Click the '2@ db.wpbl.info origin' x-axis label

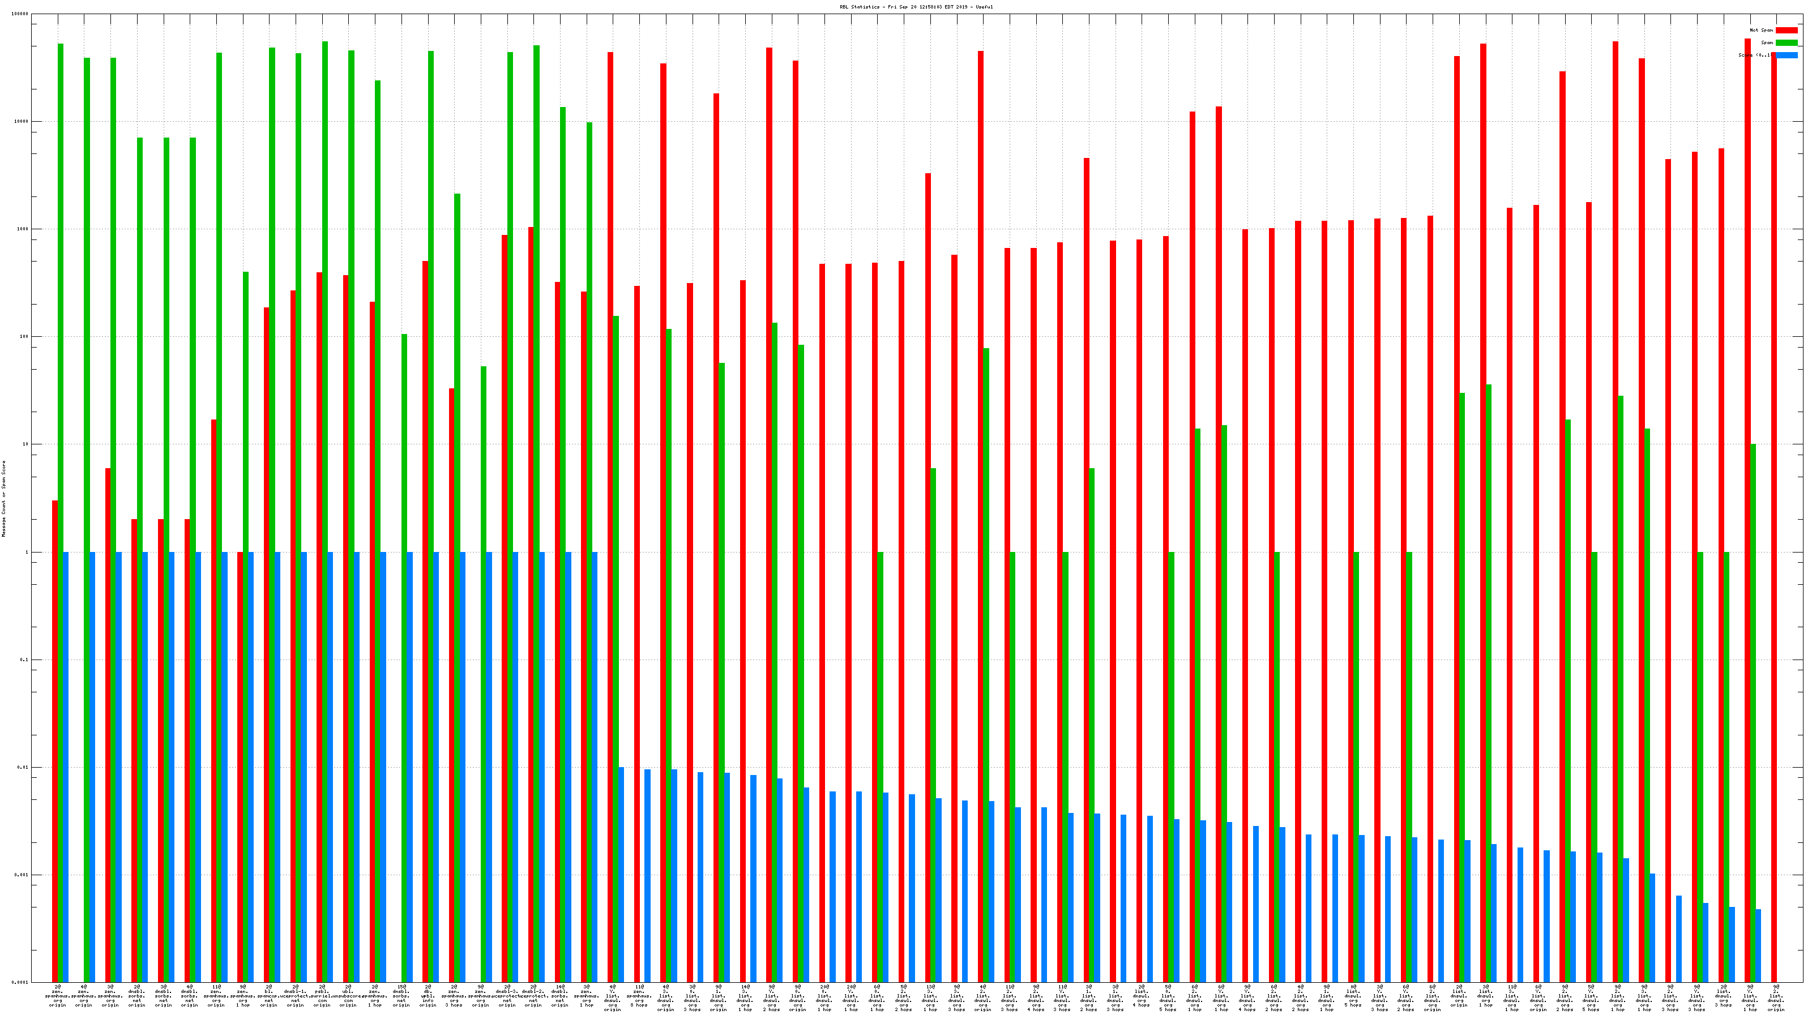[428, 996]
